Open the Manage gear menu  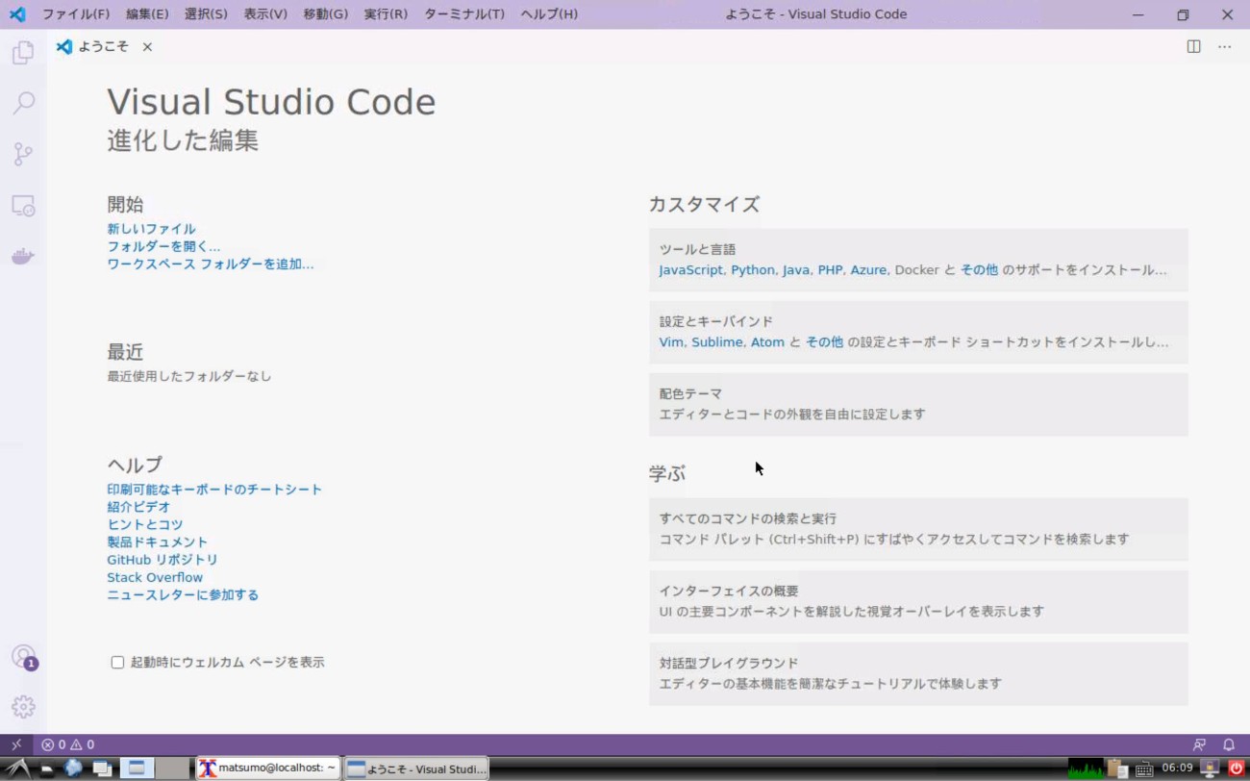coord(23,707)
